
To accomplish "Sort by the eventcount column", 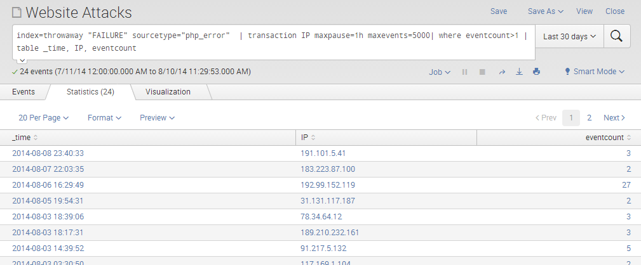I will point(608,138).
